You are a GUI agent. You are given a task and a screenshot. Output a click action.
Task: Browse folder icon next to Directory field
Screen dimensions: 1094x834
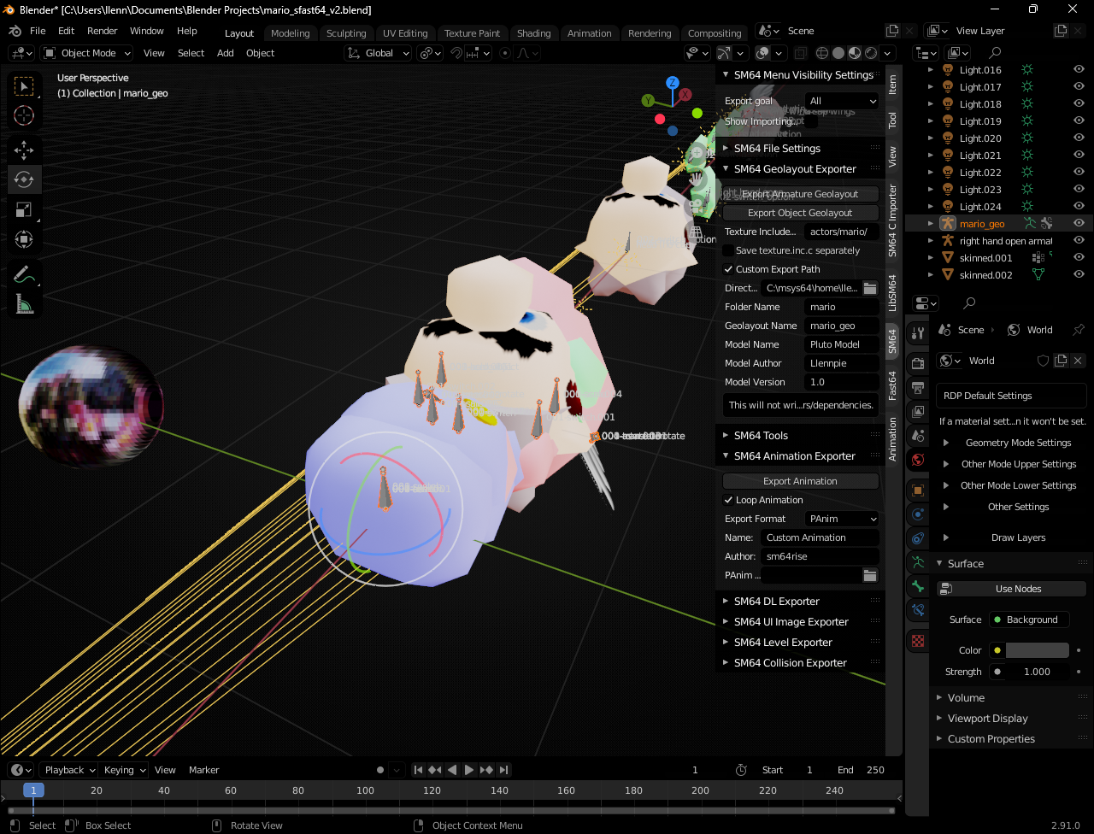point(870,288)
